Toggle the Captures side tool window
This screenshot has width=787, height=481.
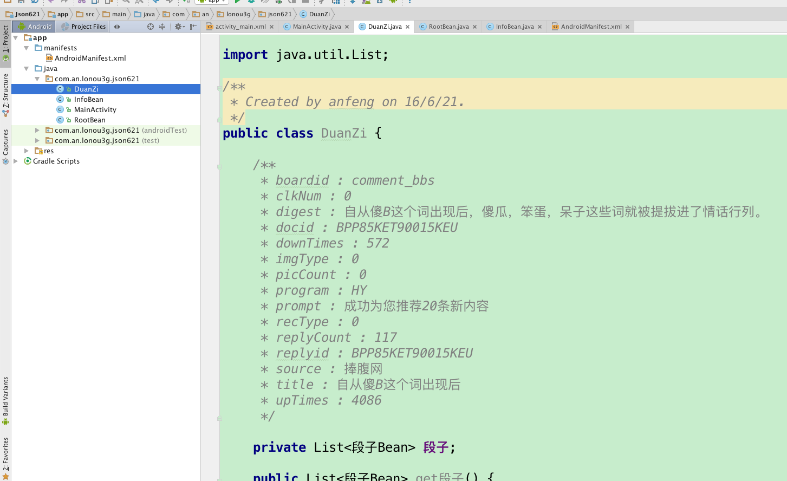point(5,146)
